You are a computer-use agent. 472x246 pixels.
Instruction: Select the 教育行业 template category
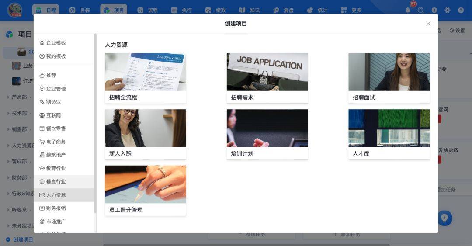pyautogui.click(x=64, y=168)
